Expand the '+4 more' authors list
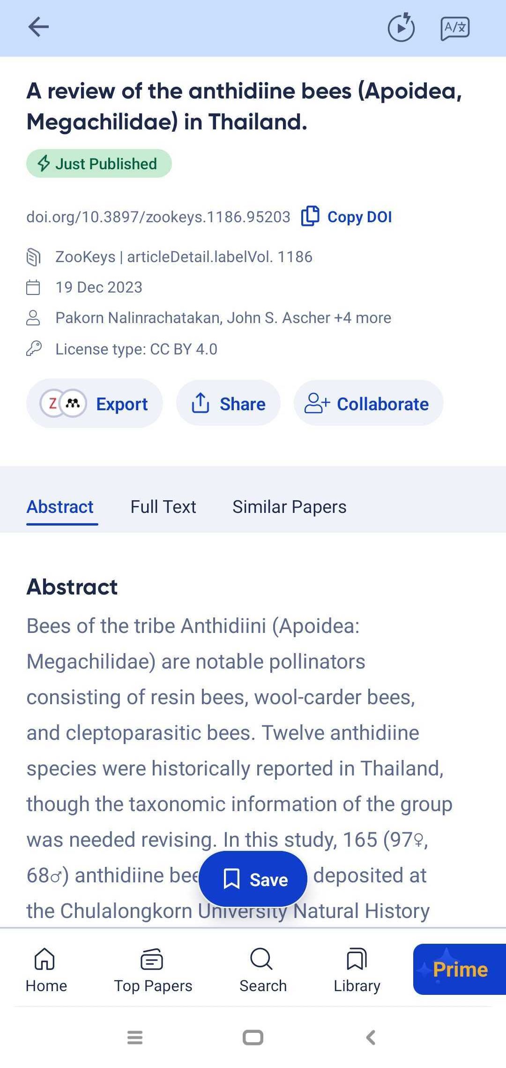The height and width of the screenshot is (1068, 506). click(363, 318)
